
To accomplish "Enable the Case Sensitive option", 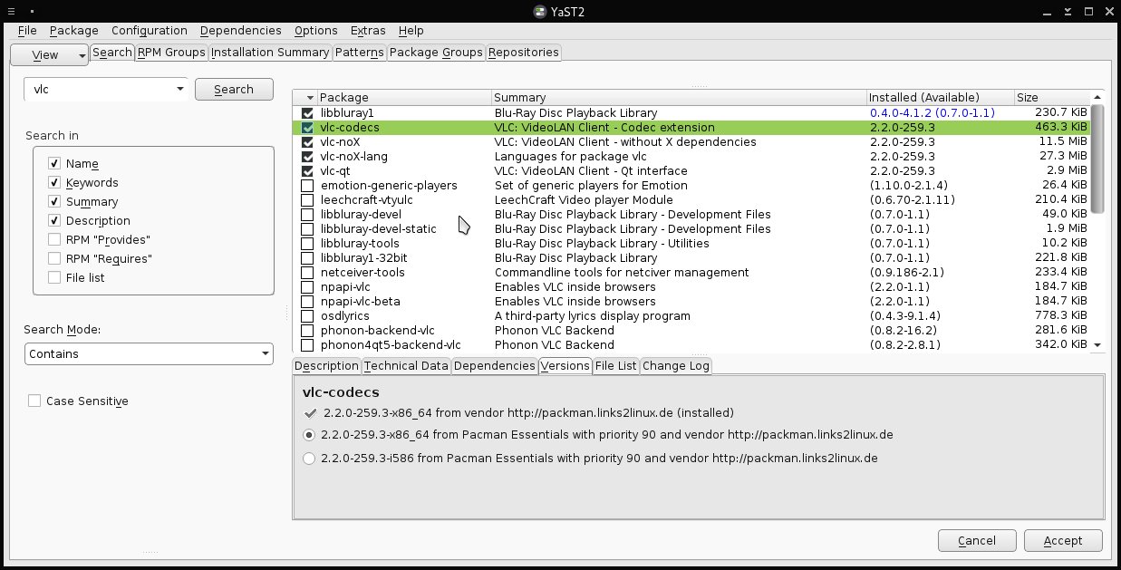I will click(x=34, y=401).
